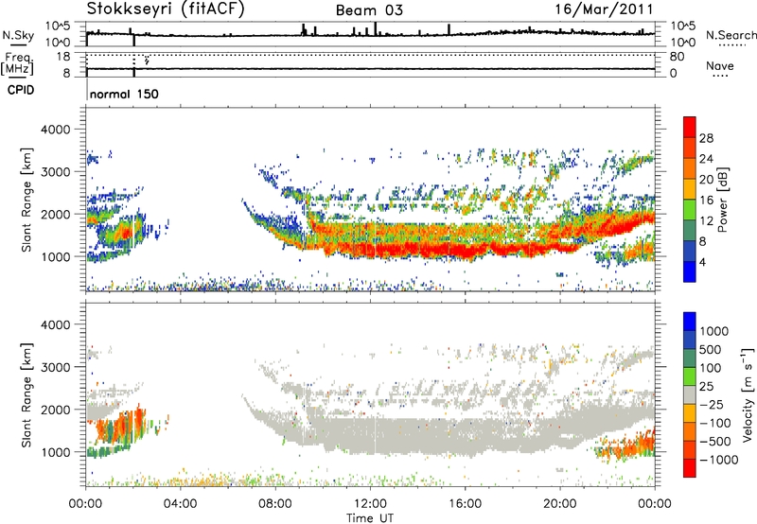Click the Slant Range label of velocity panel
Screen dimensions: 757x524
pyautogui.click(x=26, y=395)
